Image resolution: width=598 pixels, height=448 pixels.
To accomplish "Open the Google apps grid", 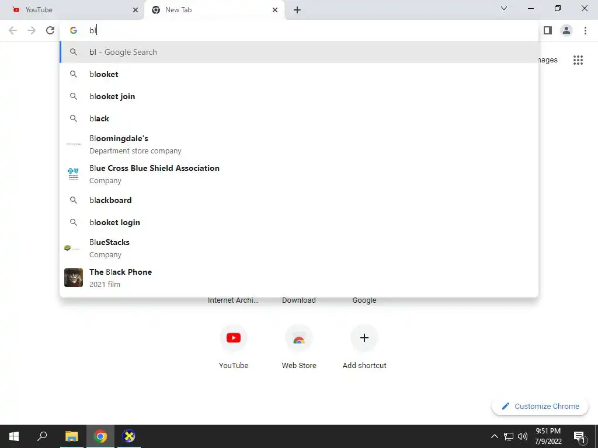I will (x=578, y=60).
